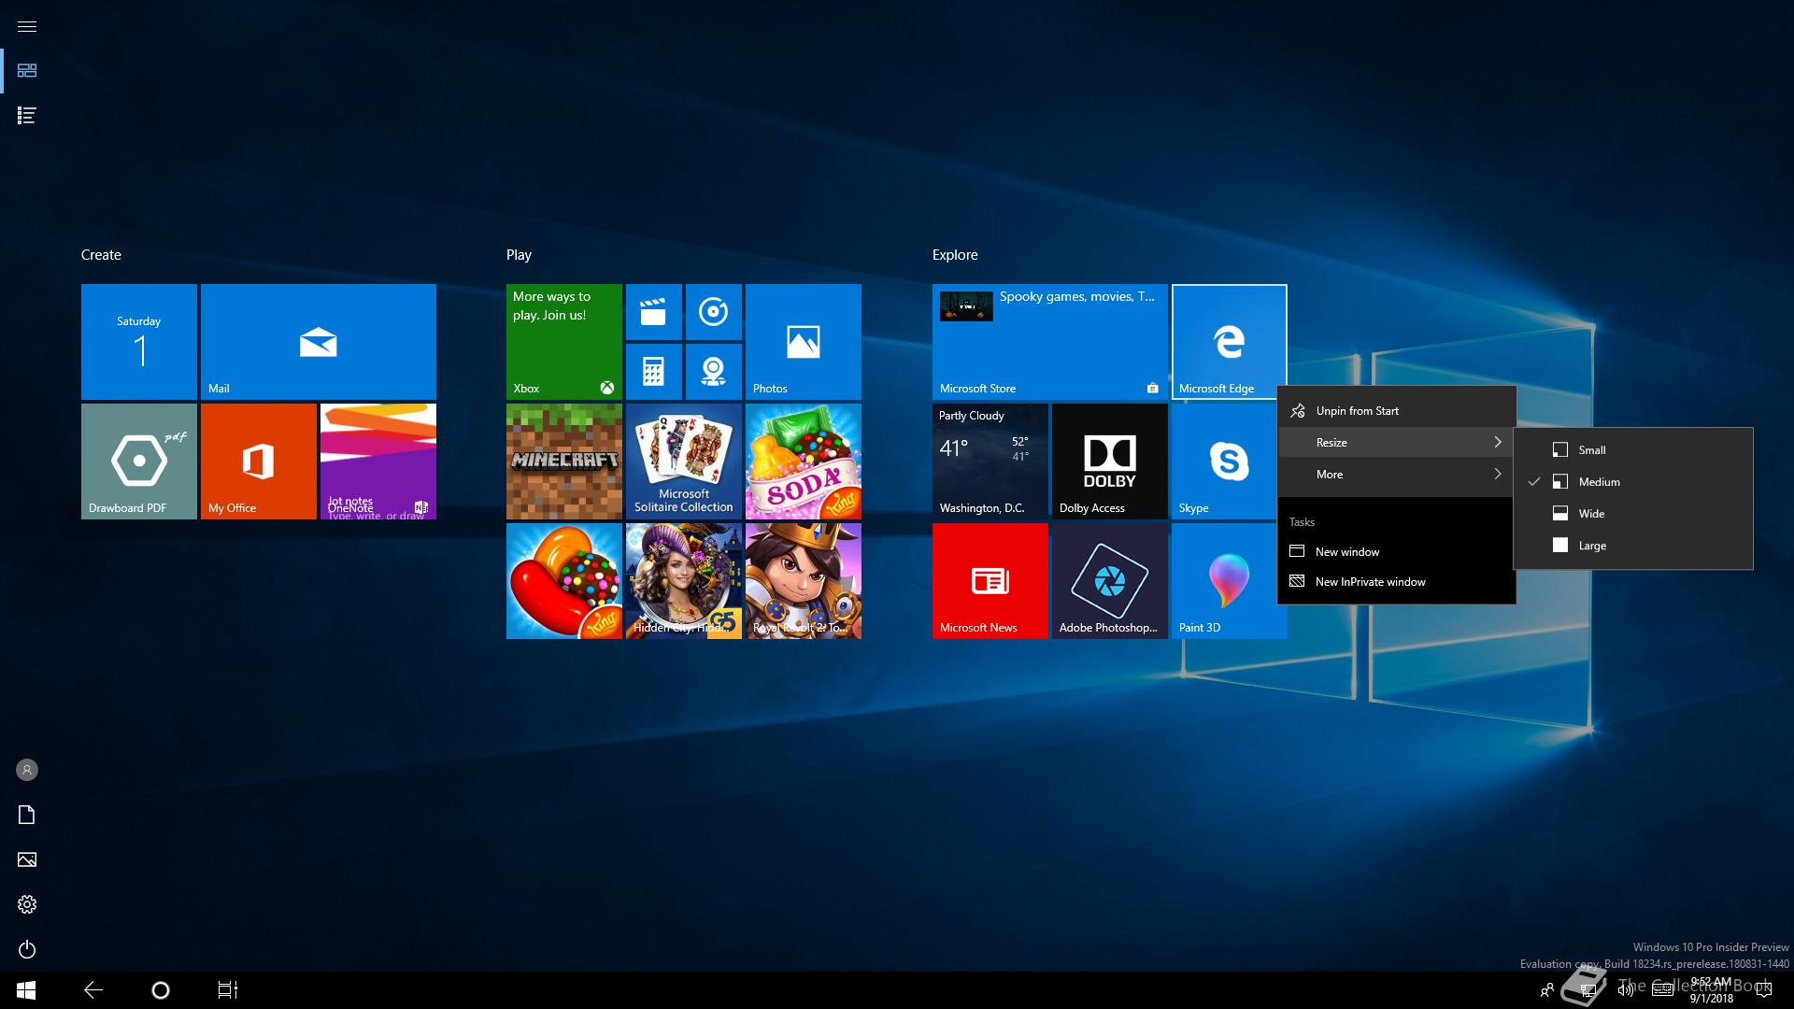This screenshot has width=1794, height=1009.
Task: Open the More submenu entry
Action: (1397, 475)
